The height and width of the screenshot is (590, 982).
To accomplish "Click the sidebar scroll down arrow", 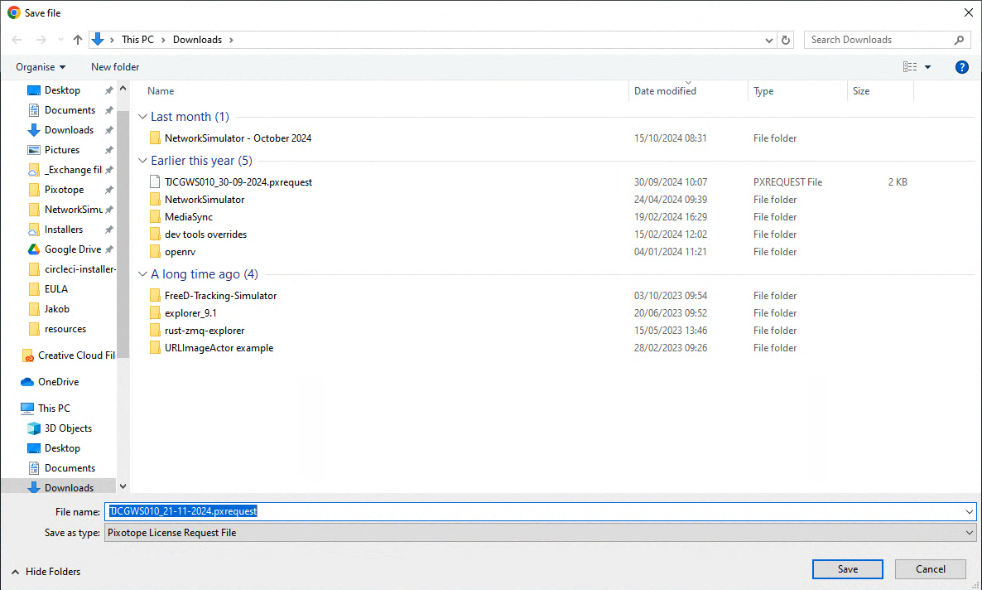I will (x=123, y=486).
